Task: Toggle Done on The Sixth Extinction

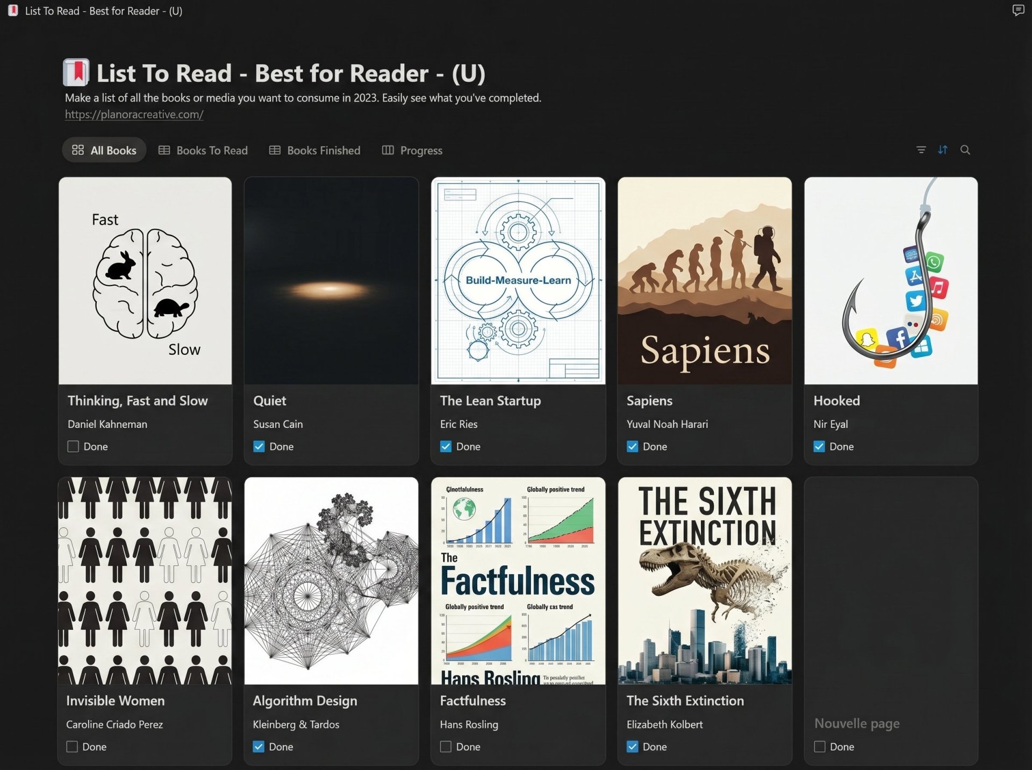Action: pos(633,746)
